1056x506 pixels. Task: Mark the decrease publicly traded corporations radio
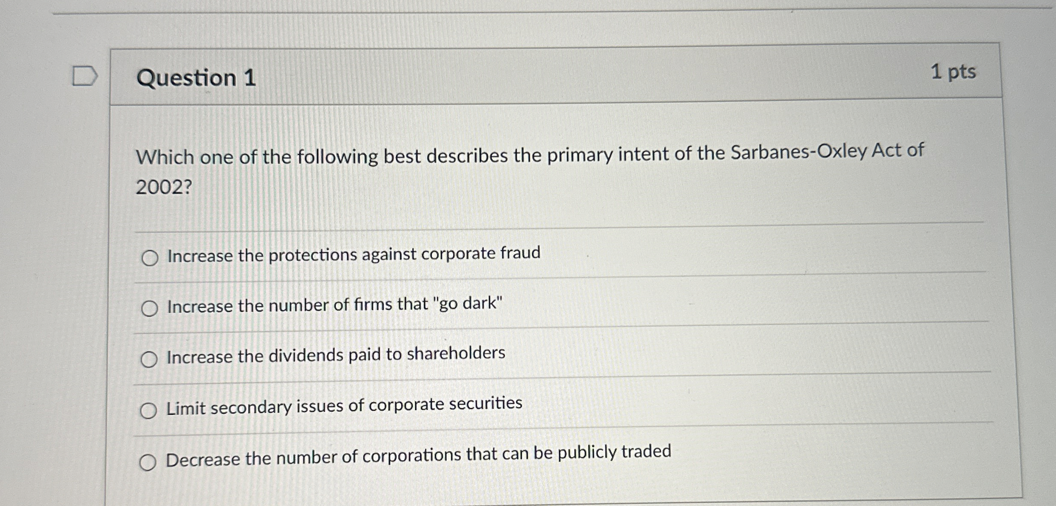click(x=148, y=462)
